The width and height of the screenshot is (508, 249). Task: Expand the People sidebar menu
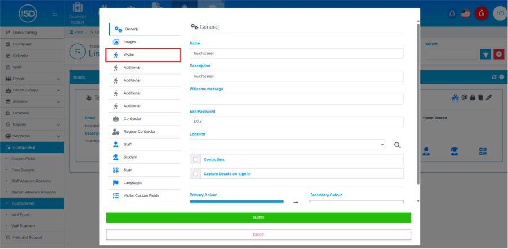pyautogui.click(x=32, y=79)
